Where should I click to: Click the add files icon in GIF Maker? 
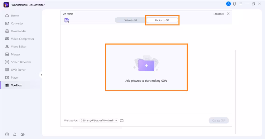67,20
